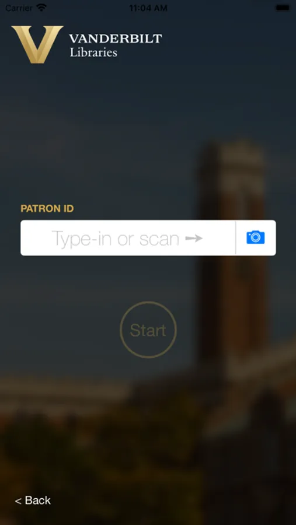Go back using the Back link

[x=33, y=501]
